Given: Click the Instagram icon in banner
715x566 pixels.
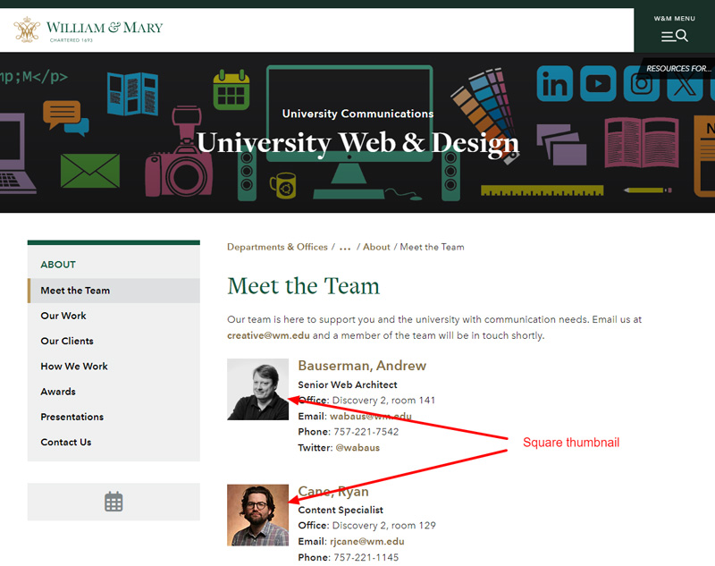Looking at the screenshot, I should click(641, 85).
